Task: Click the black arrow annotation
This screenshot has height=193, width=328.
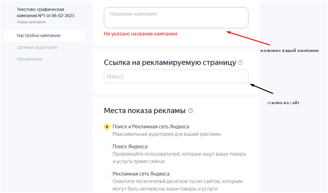Action: point(262,89)
